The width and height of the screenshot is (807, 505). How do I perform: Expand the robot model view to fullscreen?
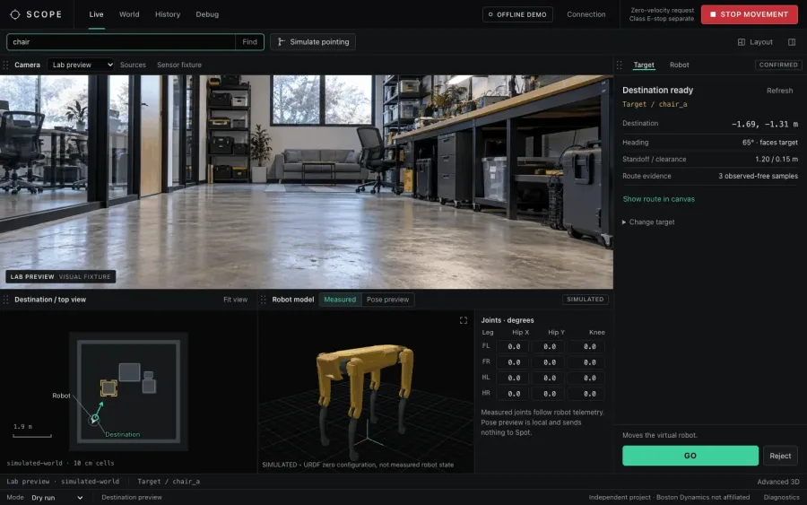point(464,320)
